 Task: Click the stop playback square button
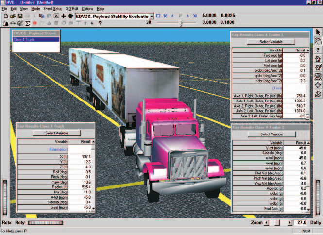click(158, 16)
